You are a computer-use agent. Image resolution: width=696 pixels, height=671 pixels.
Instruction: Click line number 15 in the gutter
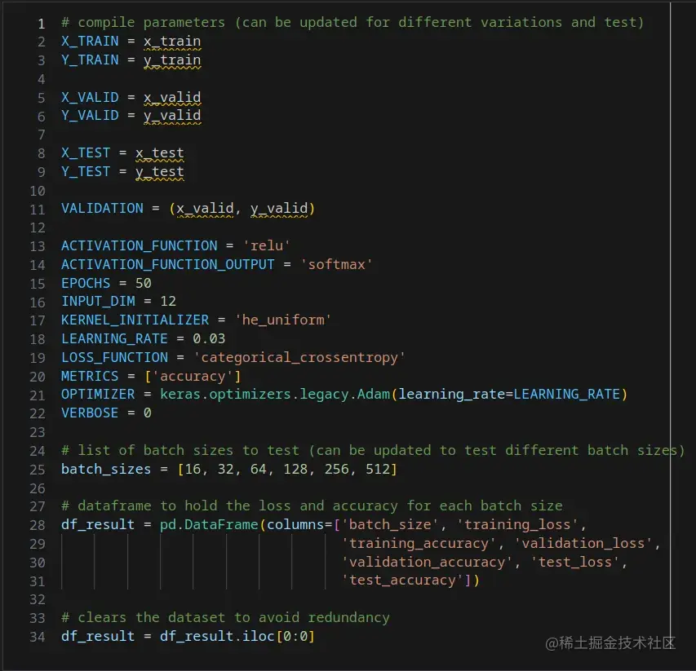coord(38,283)
